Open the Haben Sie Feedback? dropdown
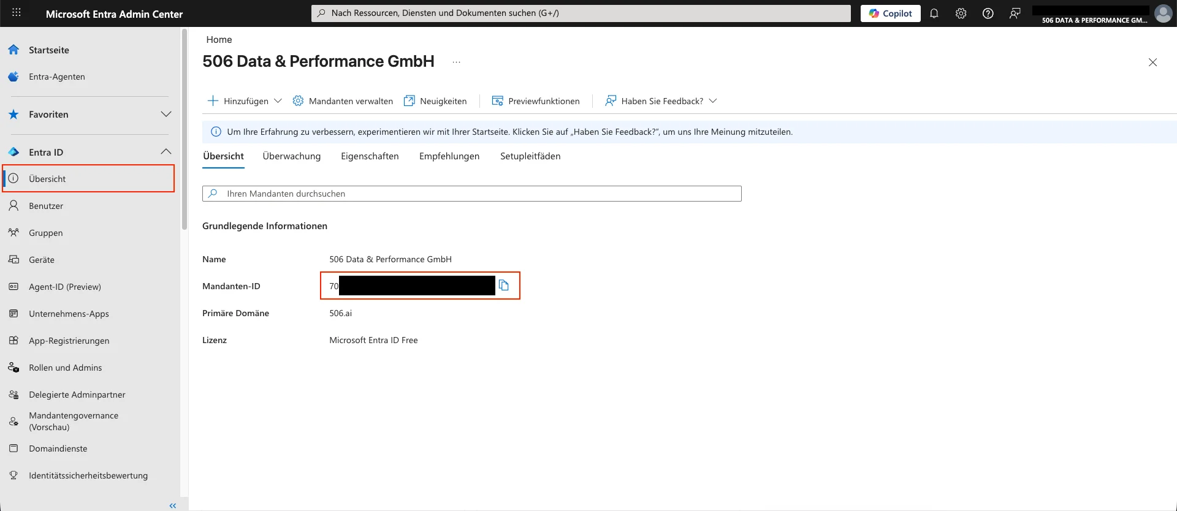The width and height of the screenshot is (1177, 511). click(x=661, y=101)
